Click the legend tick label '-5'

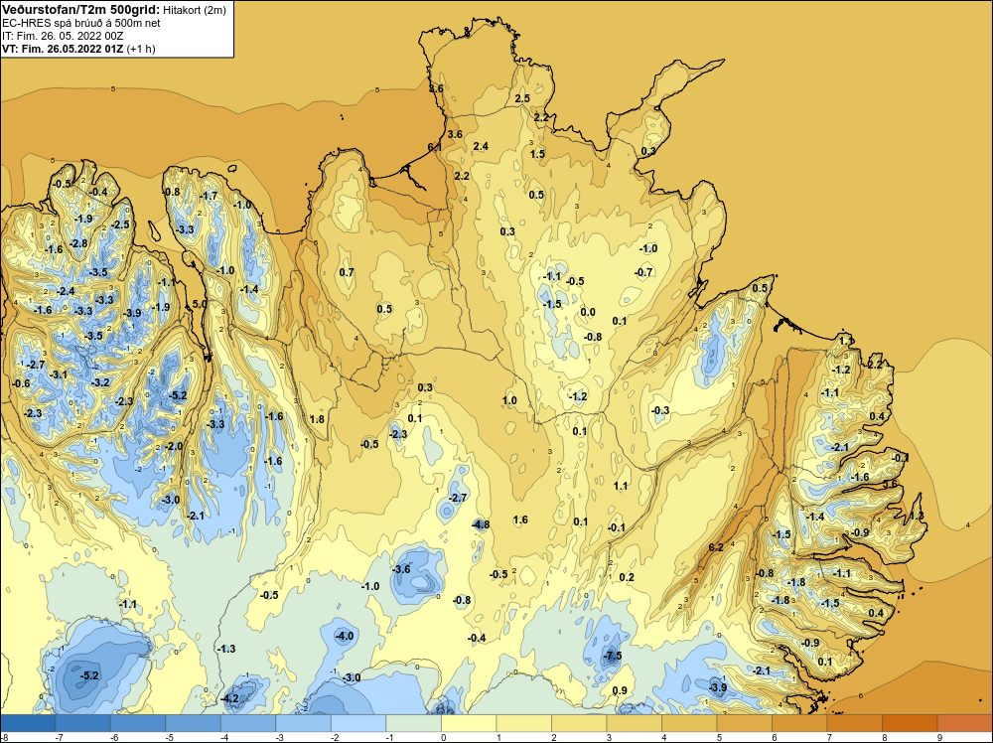pyautogui.click(x=169, y=737)
